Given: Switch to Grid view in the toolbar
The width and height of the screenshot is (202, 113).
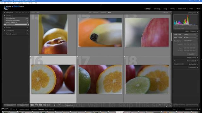Looking at the screenshot, I should [32, 105].
